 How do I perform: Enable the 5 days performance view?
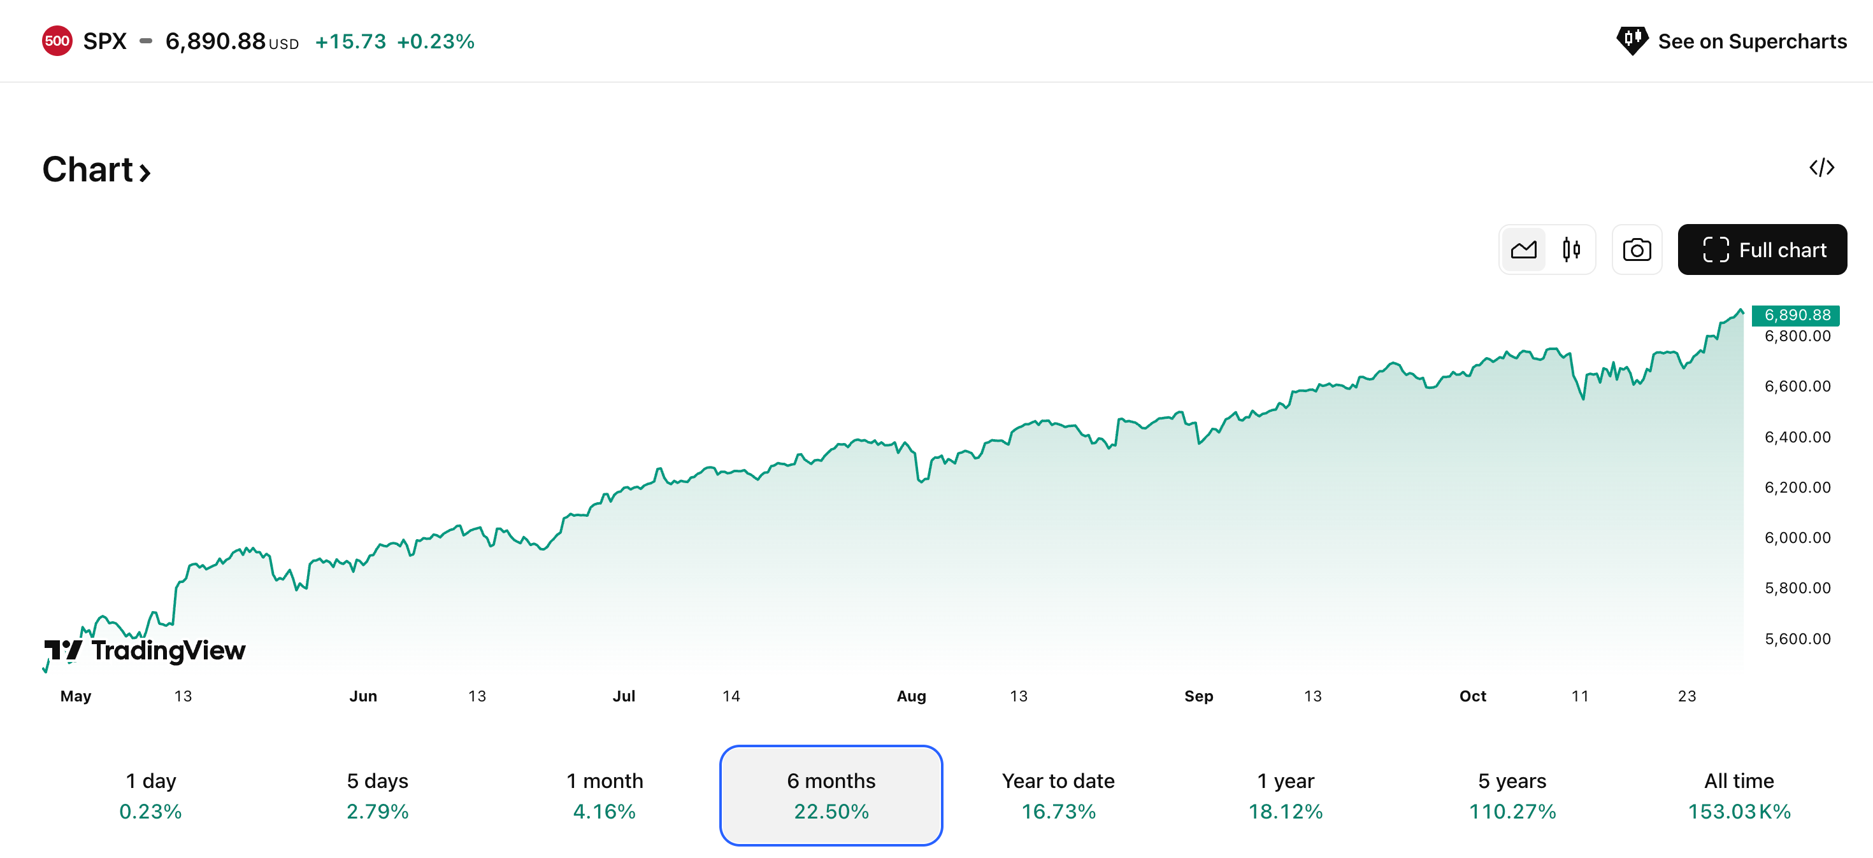[377, 796]
